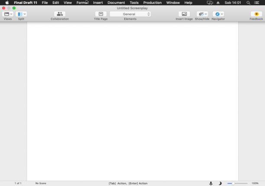This screenshot has width=265, height=186.
Task: Expand the Views dropdown arrow
Action: (x=11, y=14)
